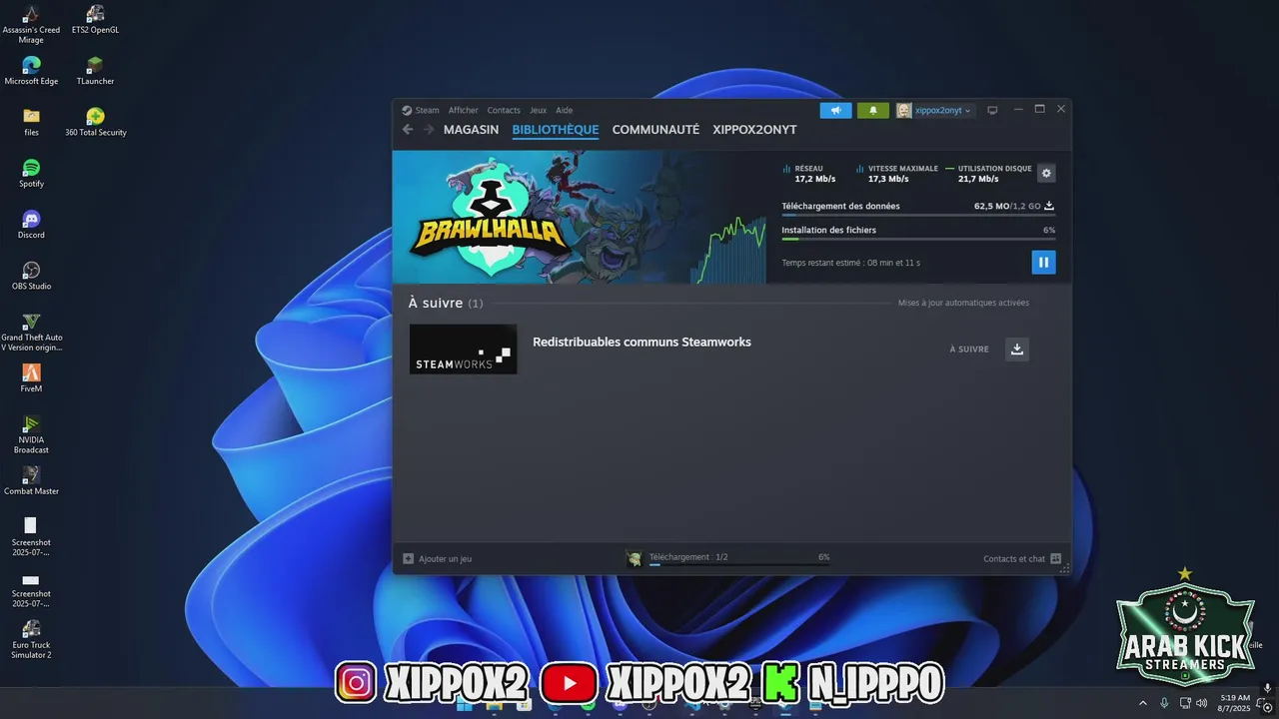This screenshot has width=1279, height=719.
Task: Switch to Big Picture mode icon
Action: (992, 110)
